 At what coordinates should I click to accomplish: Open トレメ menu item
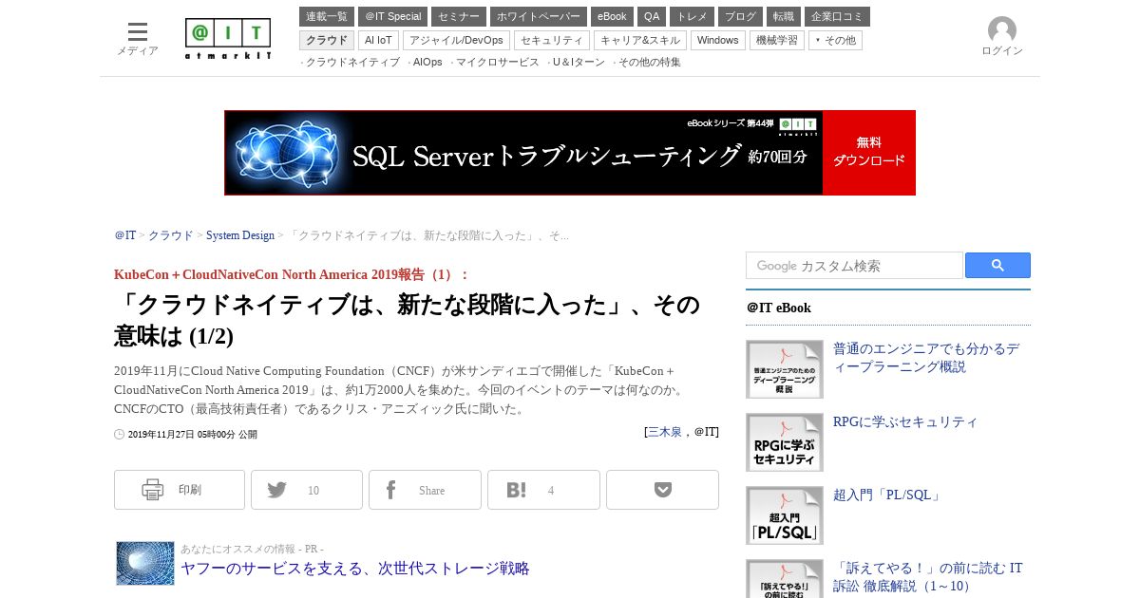(x=692, y=16)
